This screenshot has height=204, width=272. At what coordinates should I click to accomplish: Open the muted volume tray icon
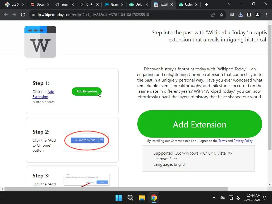(x=238, y=198)
